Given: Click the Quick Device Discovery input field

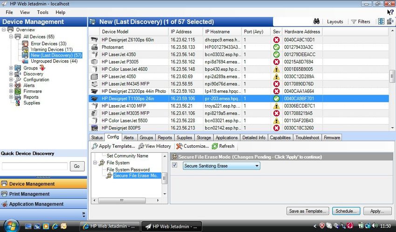Looking at the screenshot, I should [35, 166].
